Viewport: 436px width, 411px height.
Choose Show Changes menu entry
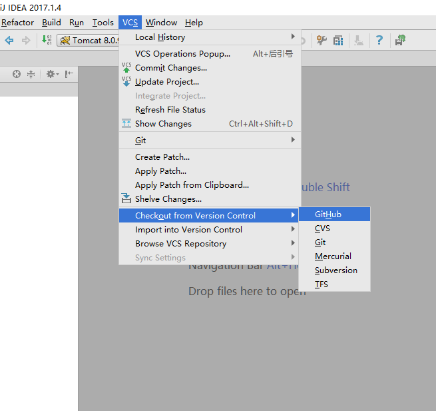(x=210, y=123)
